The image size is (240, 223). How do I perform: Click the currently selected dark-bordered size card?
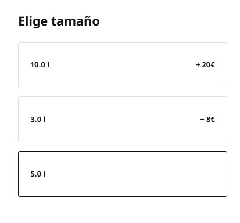pos(123,174)
